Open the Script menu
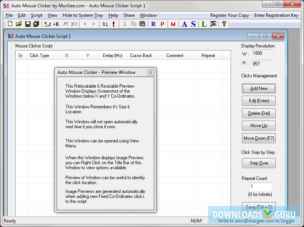The width and height of the screenshot is (304, 227). coord(37,15)
